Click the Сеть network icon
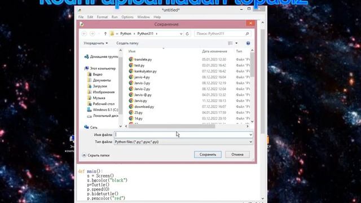 (86, 127)
